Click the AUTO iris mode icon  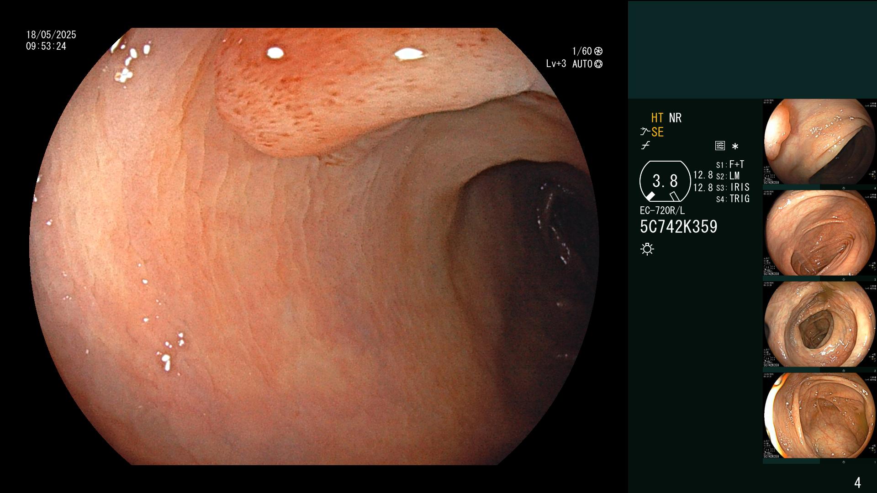point(598,64)
